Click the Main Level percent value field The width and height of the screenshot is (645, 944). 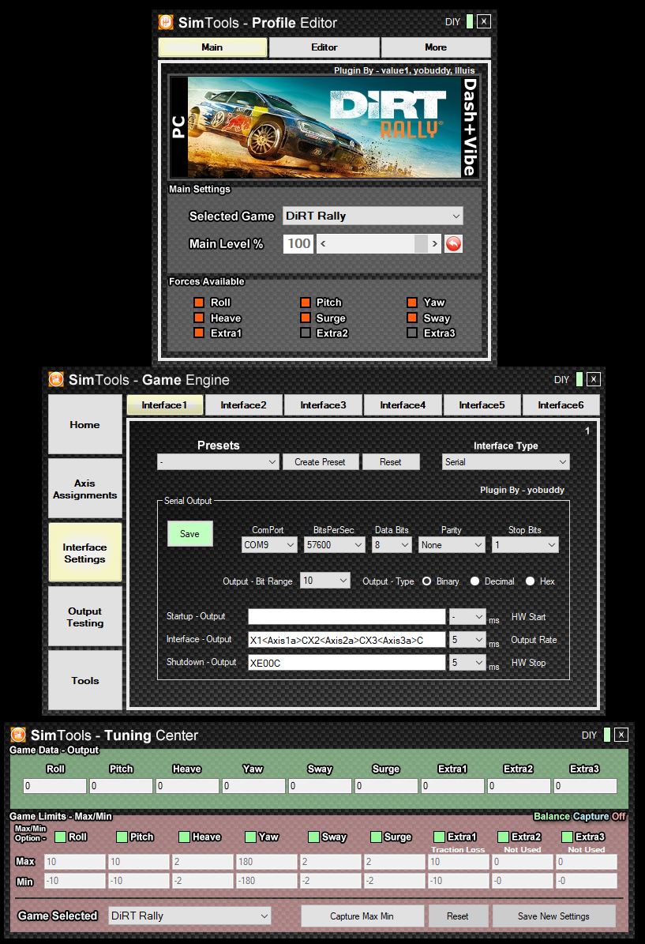[298, 244]
